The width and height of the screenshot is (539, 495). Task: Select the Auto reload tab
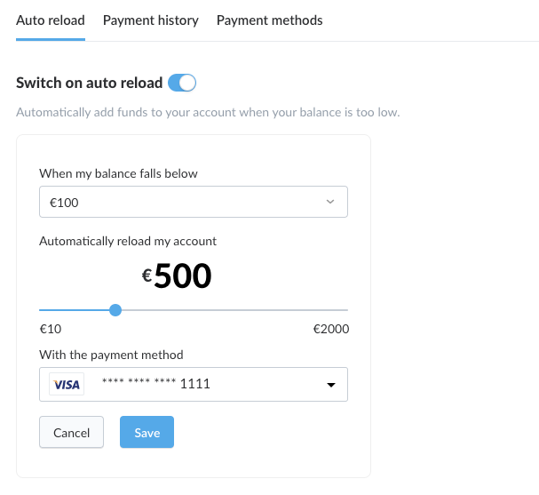[x=51, y=20]
